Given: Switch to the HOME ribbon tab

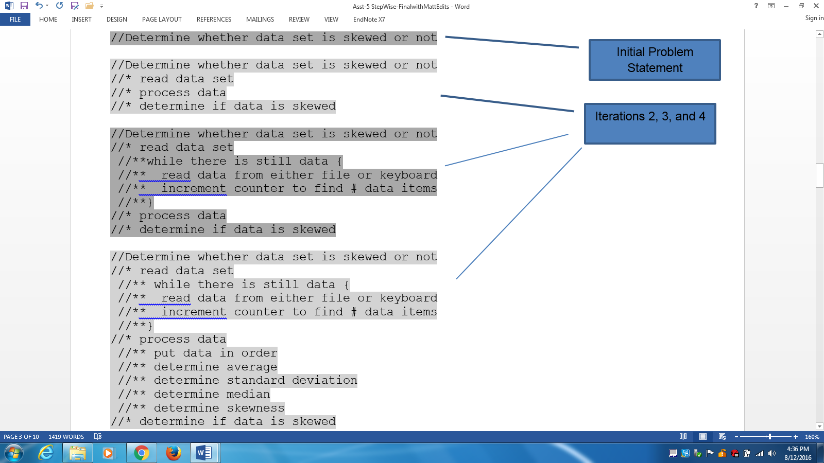Looking at the screenshot, I should (x=48, y=20).
